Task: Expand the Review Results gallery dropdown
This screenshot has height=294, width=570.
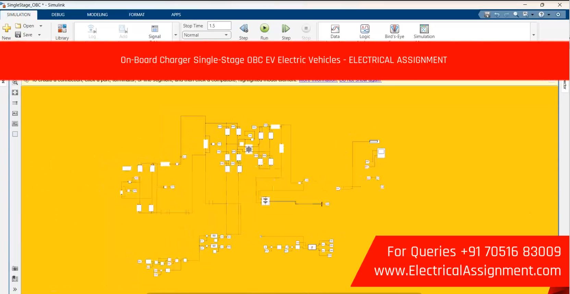Action: [534, 35]
